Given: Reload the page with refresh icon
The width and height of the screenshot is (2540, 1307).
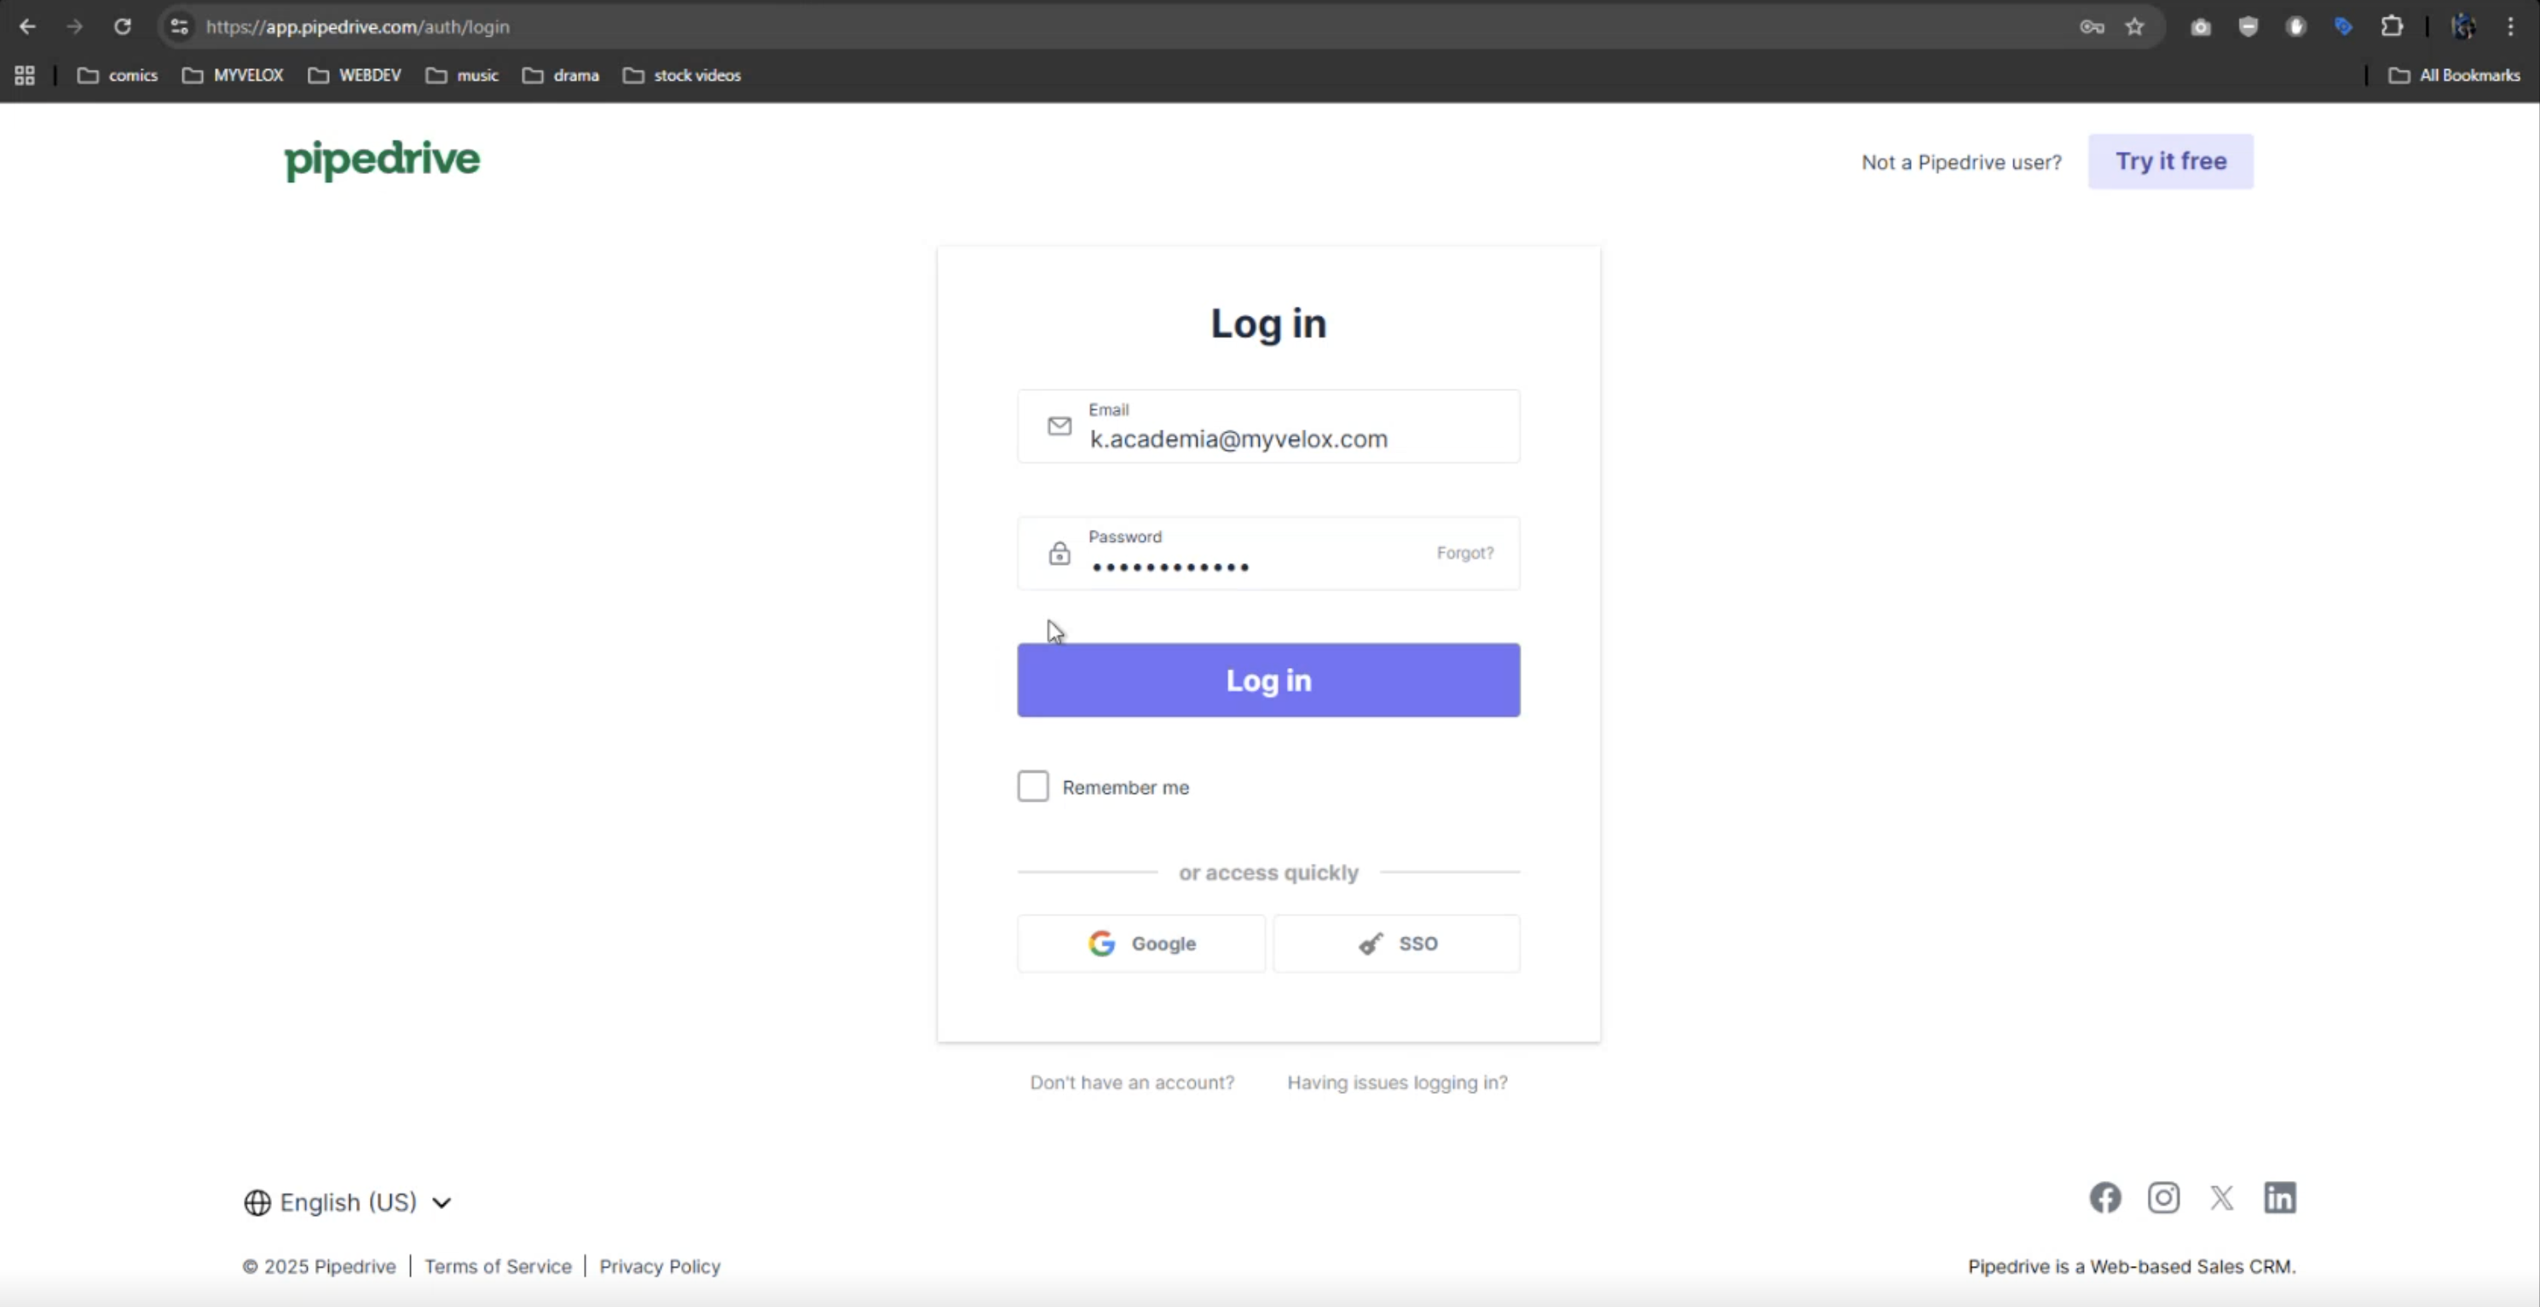Looking at the screenshot, I should point(122,26).
